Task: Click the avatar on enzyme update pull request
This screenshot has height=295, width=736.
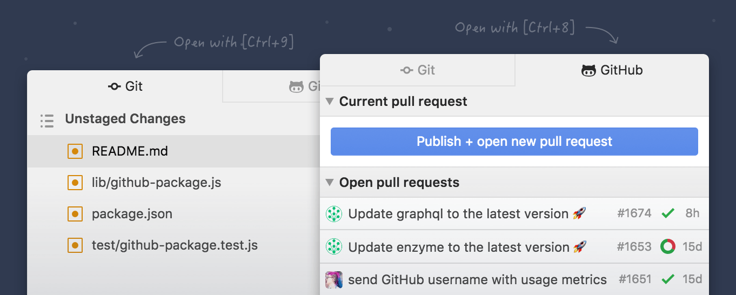Action: (x=334, y=247)
